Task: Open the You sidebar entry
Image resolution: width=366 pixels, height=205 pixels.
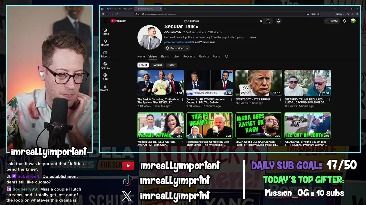Action: click(105, 77)
